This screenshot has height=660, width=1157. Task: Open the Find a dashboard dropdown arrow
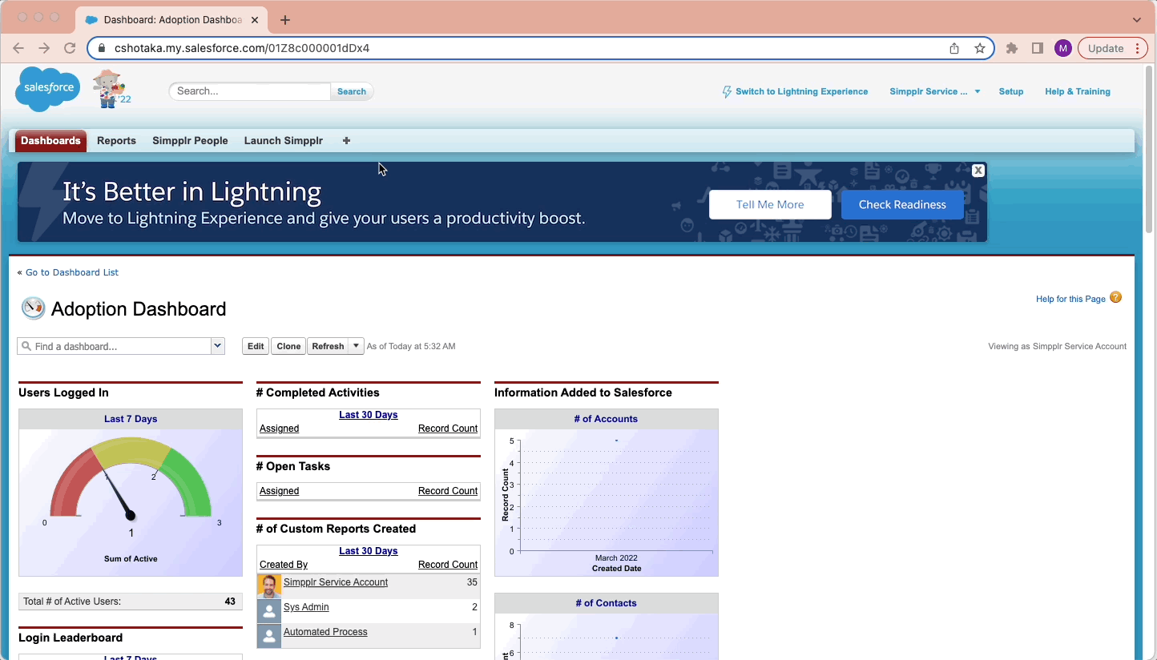click(x=217, y=346)
